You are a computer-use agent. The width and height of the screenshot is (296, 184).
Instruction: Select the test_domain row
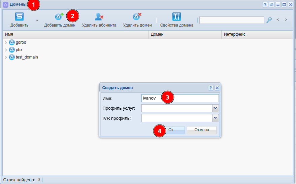coord(148,57)
